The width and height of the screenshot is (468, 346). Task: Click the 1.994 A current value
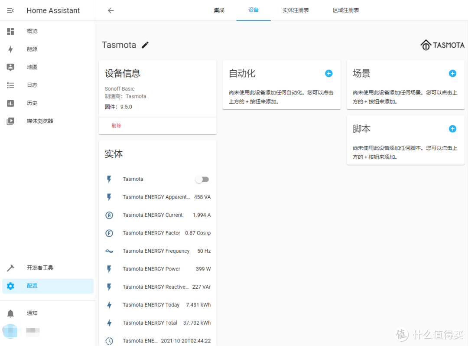tap(202, 215)
